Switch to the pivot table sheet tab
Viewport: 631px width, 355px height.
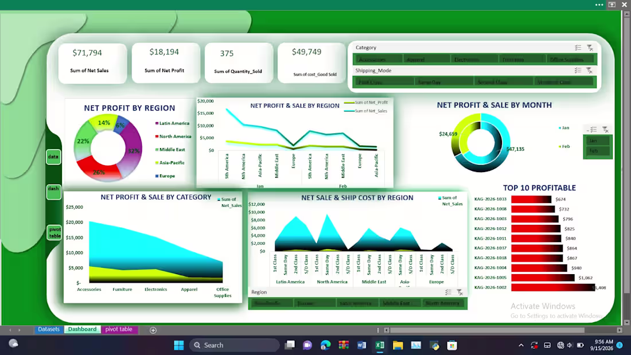(119, 329)
